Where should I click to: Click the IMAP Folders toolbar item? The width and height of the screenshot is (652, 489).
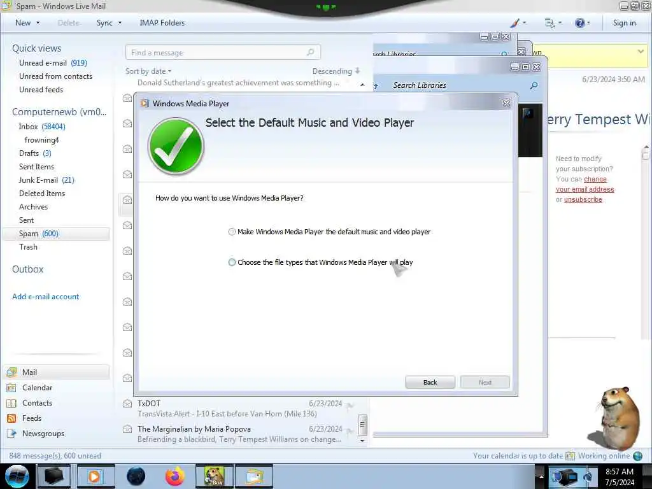tap(162, 23)
